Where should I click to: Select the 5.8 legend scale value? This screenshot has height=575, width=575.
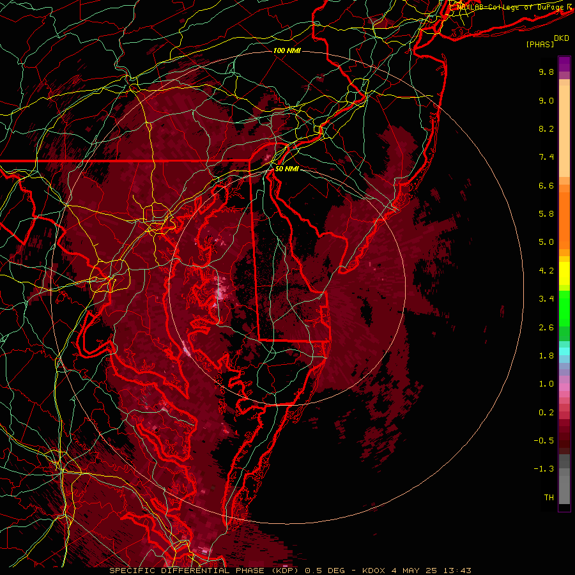point(546,214)
